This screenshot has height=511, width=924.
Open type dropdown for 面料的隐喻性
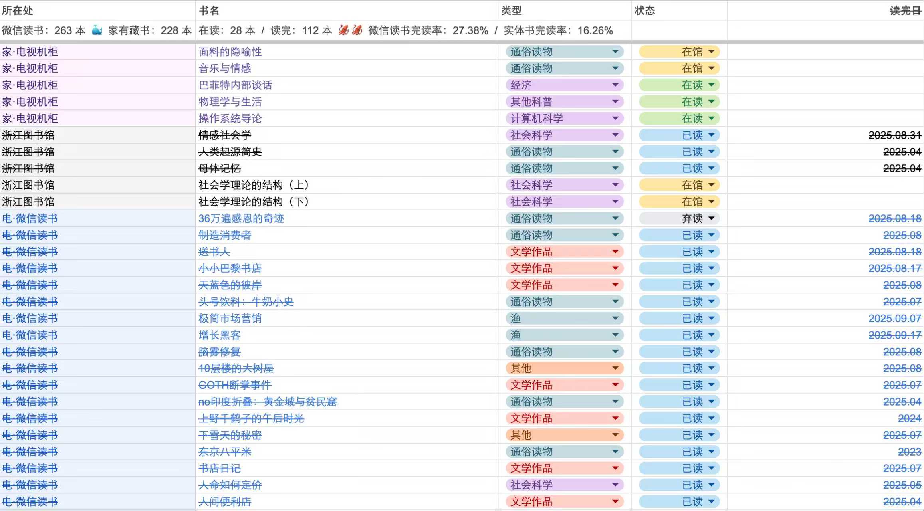[x=615, y=52]
